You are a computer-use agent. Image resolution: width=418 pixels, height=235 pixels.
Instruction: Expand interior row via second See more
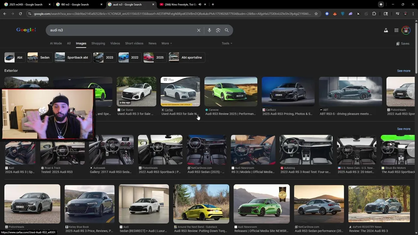tap(404, 129)
